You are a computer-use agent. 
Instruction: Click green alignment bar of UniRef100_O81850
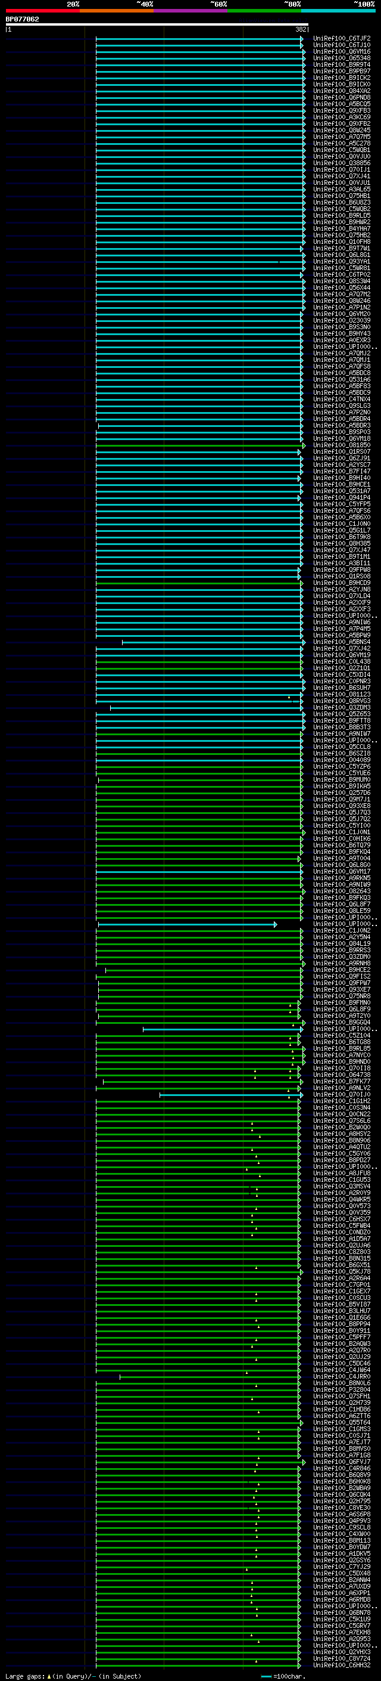[x=200, y=445]
